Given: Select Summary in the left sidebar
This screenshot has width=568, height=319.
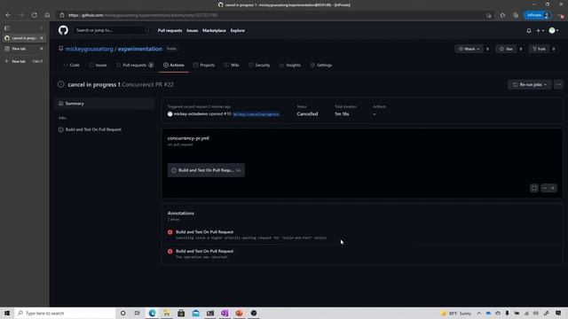Looking at the screenshot, I should (105, 104).
